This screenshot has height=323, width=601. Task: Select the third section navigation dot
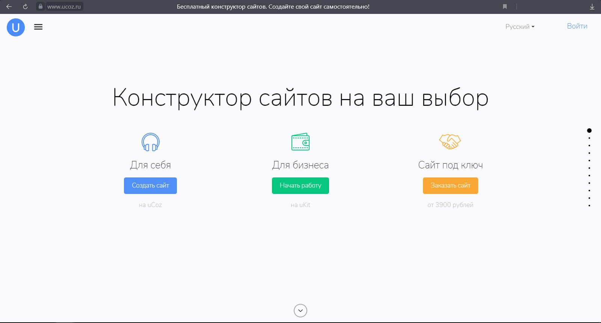click(x=589, y=146)
